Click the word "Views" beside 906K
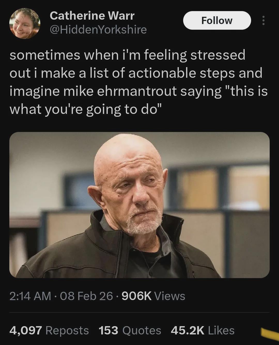279x345 pixels. (x=170, y=296)
